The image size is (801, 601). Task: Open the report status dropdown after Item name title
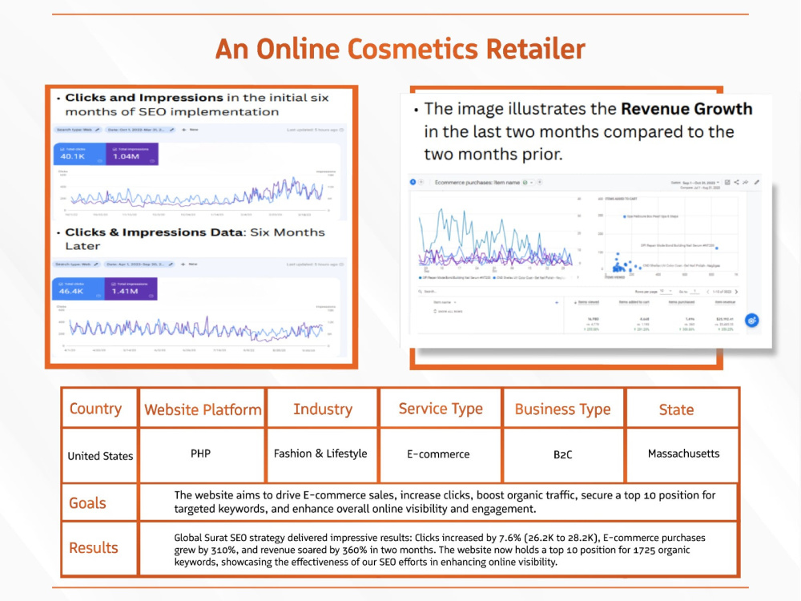pyautogui.click(x=528, y=183)
